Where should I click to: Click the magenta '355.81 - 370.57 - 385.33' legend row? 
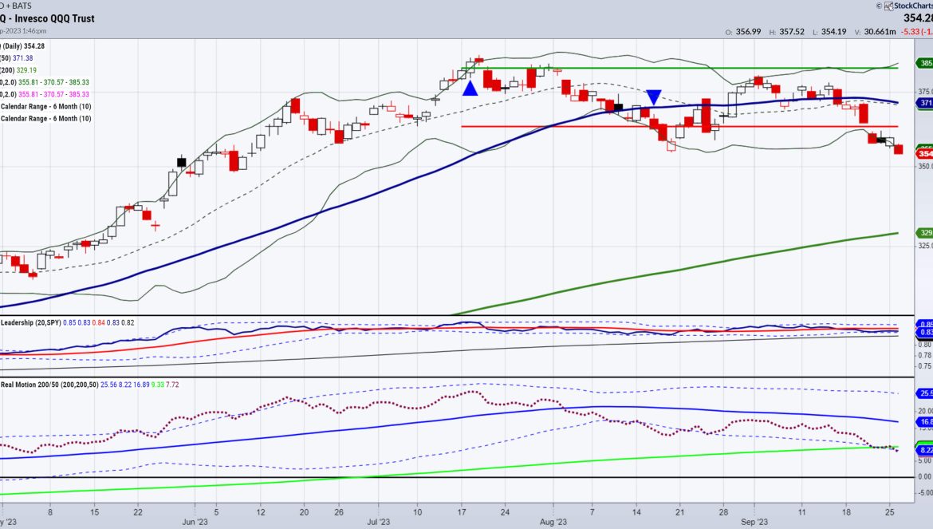point(53,94)
